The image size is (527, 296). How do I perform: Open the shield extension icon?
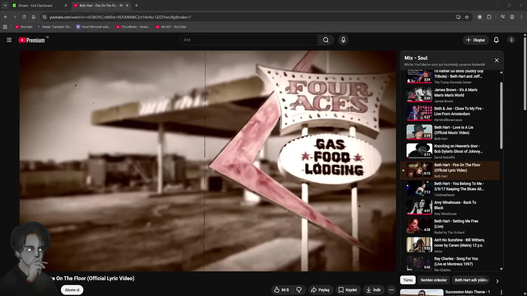point(480,17)
